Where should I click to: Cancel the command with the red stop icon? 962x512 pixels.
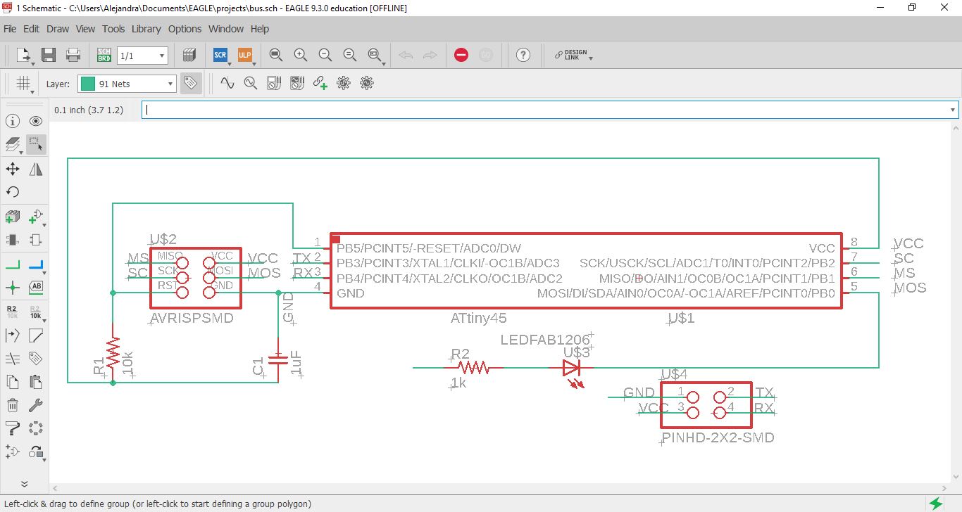[461, 55]
